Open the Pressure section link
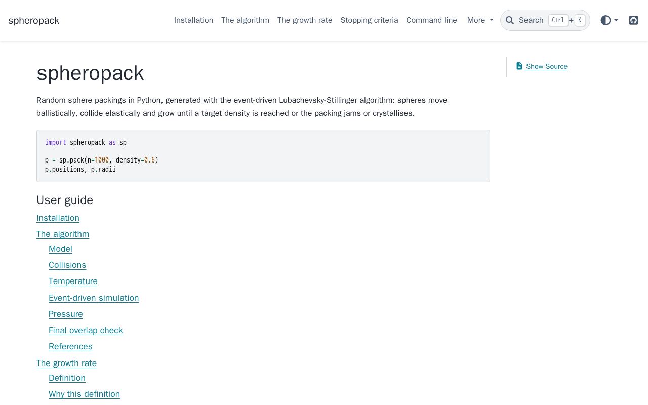The width and height of the screenshot is (648, 405). click(66, 314)
